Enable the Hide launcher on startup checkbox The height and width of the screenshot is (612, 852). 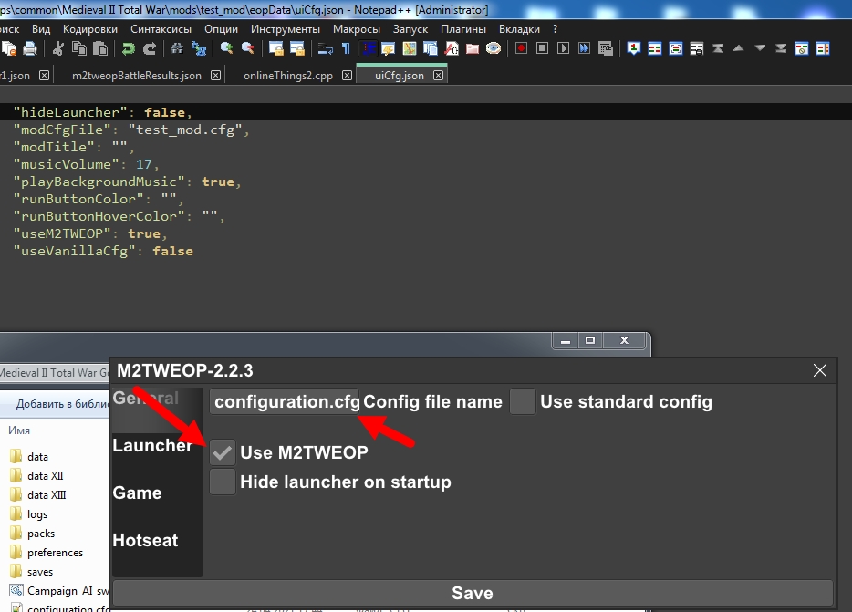pyautogui.click(x=223, y=482)
